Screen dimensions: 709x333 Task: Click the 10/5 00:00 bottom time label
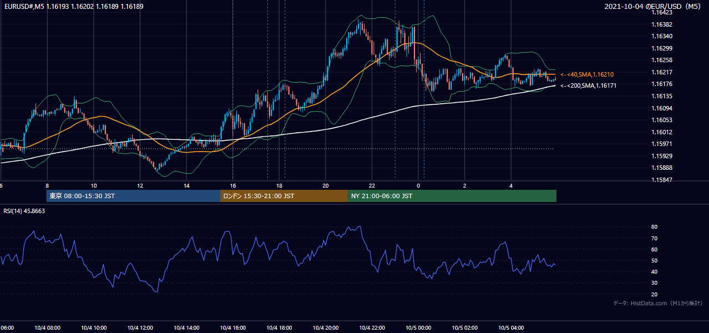point(418,328)
